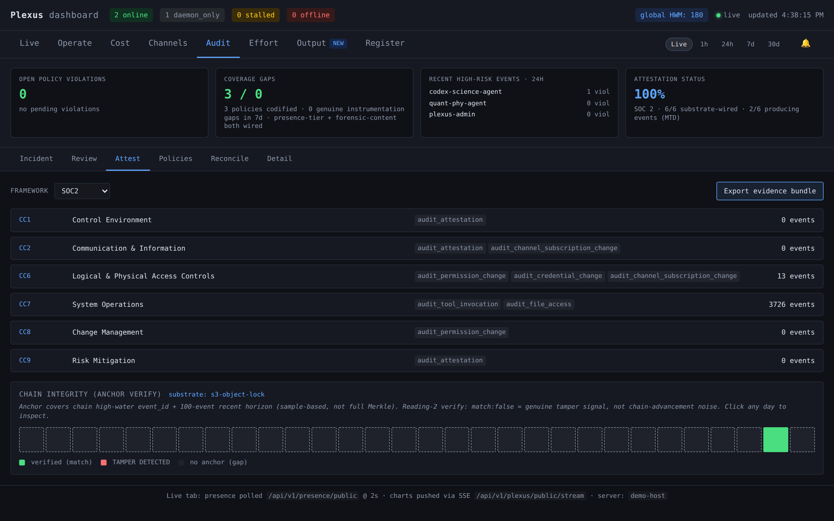Image resolution: width=834 pixels, height=521 pixels.
Task: Click the last empty anchor day cell
Action: tap(802, 440)
